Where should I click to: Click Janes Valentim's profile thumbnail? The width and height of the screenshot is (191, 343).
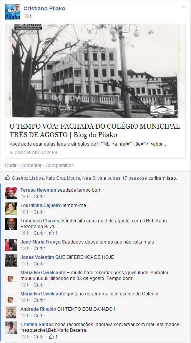[x=11, y=260]
